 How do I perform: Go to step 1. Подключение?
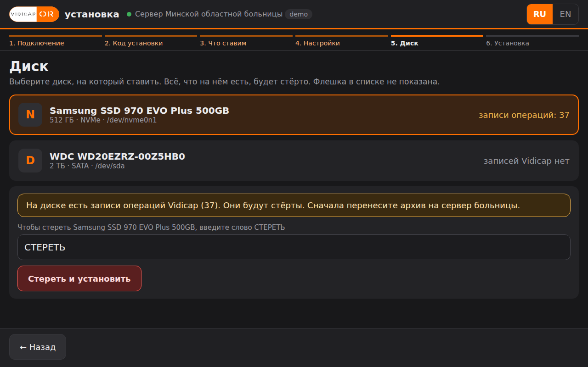[x=56, y=41]
